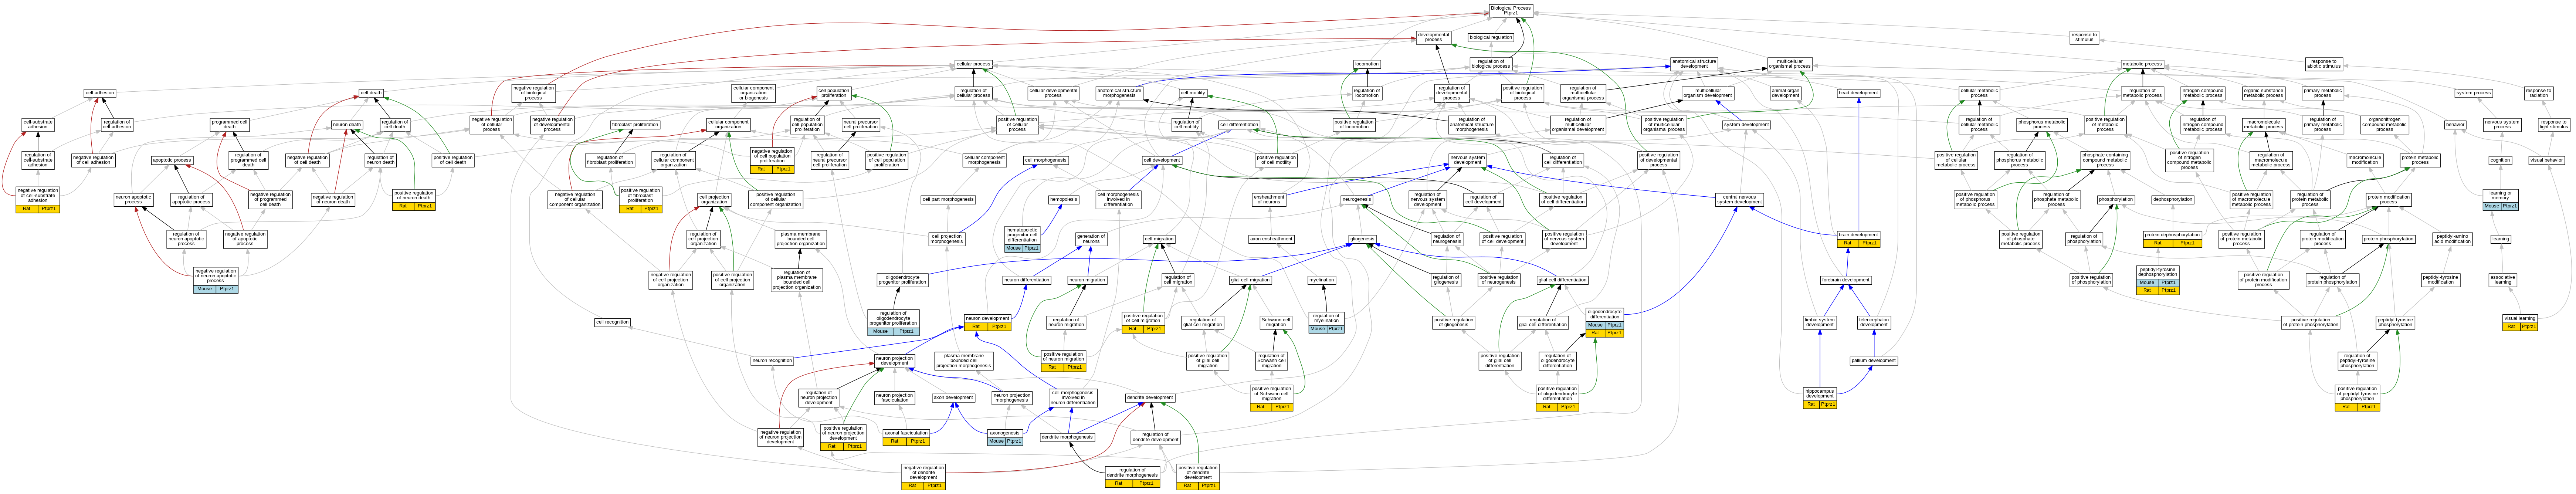Select the 'cell adhesion' node

(x=99, y=93)
